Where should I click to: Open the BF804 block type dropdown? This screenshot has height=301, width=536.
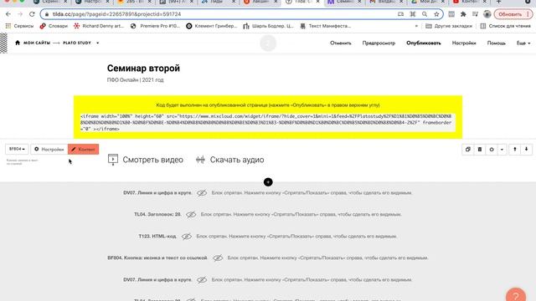click(17, 149)
